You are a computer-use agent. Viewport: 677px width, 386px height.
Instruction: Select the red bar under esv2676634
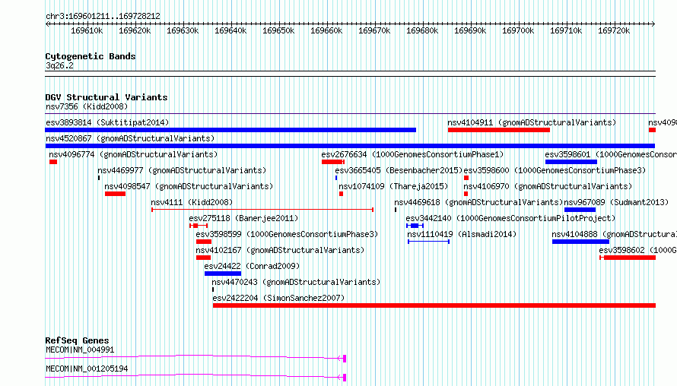[x=333, y=162]
